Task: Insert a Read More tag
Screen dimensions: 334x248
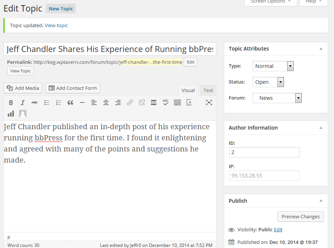Action: [x=154, y=102]
